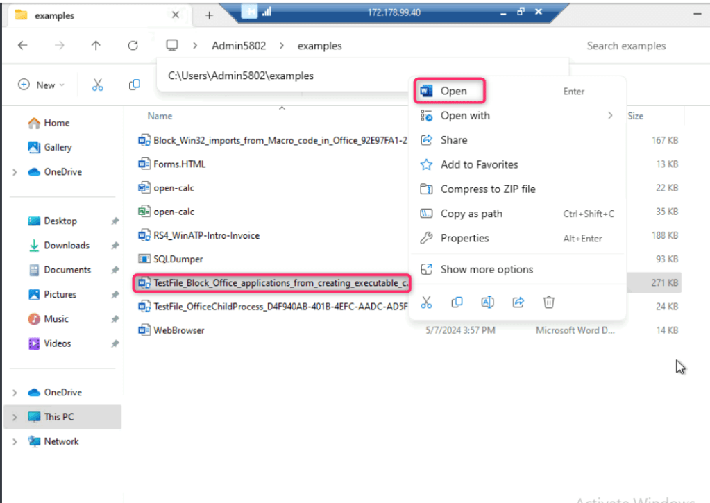The height and width of the screenshot is (503, 710).
Task: Select Open in the context menu
Action: tap(453, 91)
